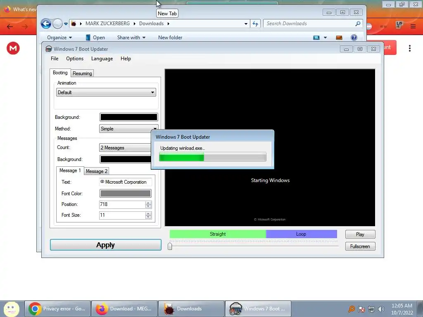The image size is (423, 317).
Task: Click the Search Downloads field
Action: [309, 24]
